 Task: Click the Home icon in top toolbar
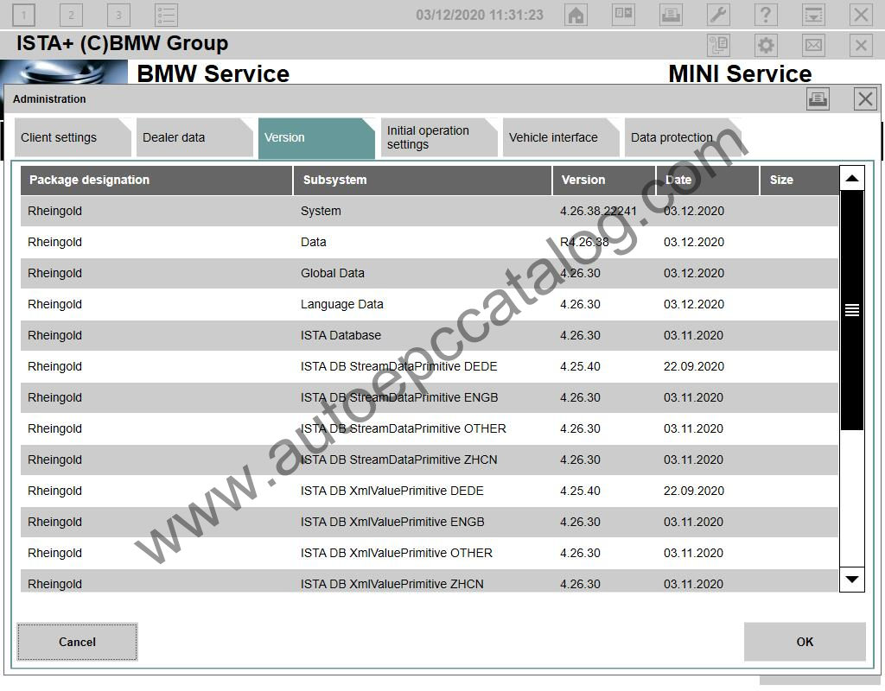pyautogui.click(x=576, y=15)
